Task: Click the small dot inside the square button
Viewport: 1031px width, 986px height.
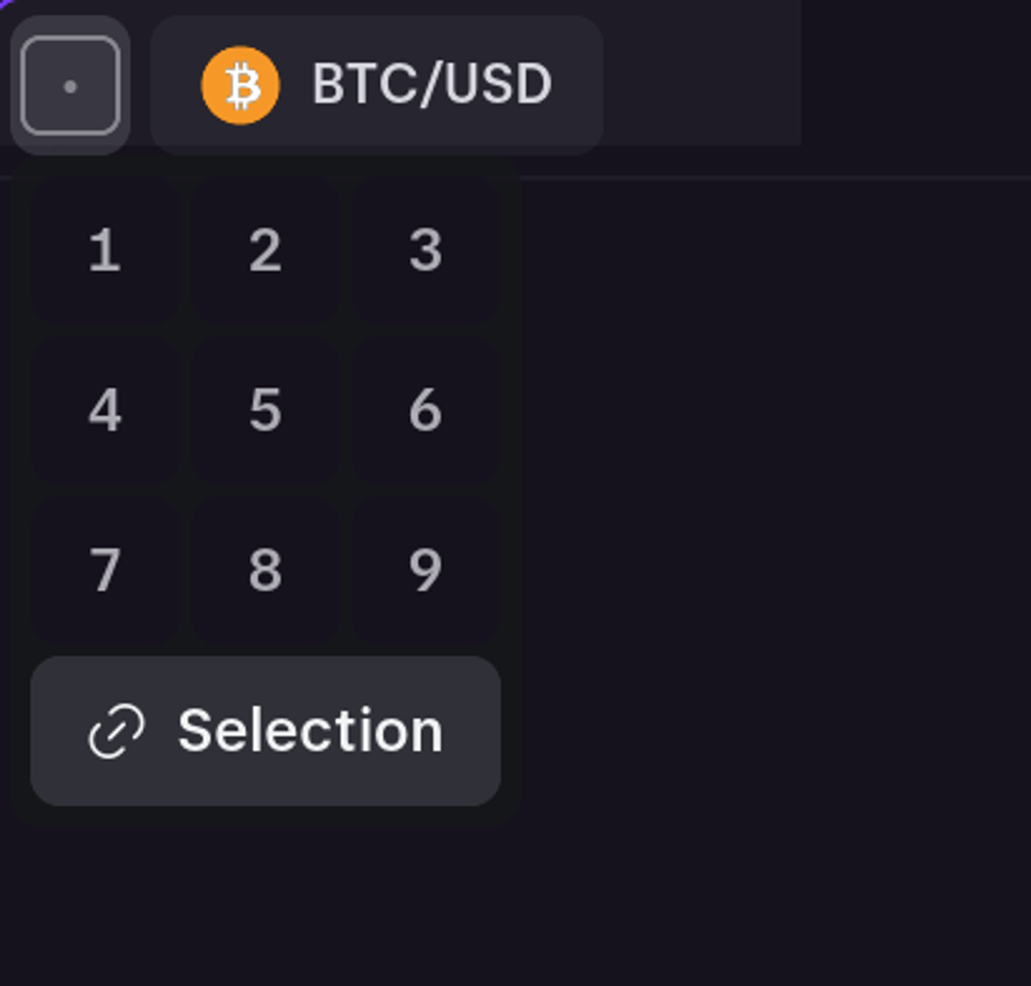Action: [x=70, y=87]
